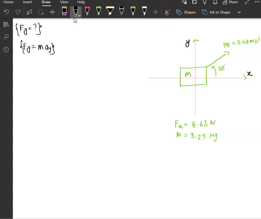Toggle the notebooks sidebar panel
The image size is (261, 219).
coord(6,24)
